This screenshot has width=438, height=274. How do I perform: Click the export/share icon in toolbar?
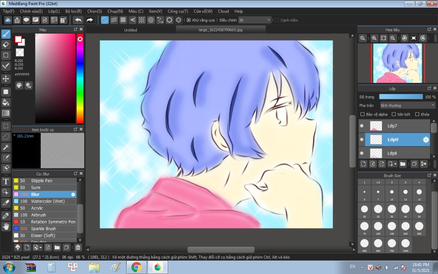pyautogui.click(x=17, y=20)
